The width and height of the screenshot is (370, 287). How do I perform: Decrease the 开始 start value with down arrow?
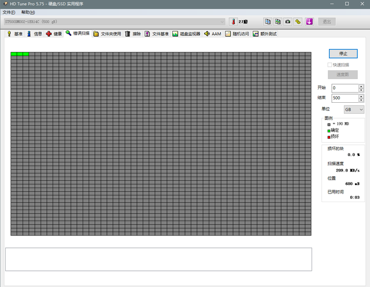(361, 90)
